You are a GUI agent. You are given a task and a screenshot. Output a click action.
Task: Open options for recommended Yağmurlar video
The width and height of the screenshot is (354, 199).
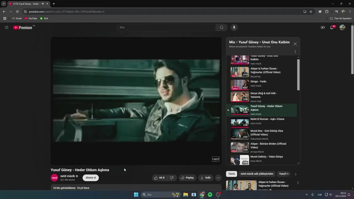(x=298, y=183)
